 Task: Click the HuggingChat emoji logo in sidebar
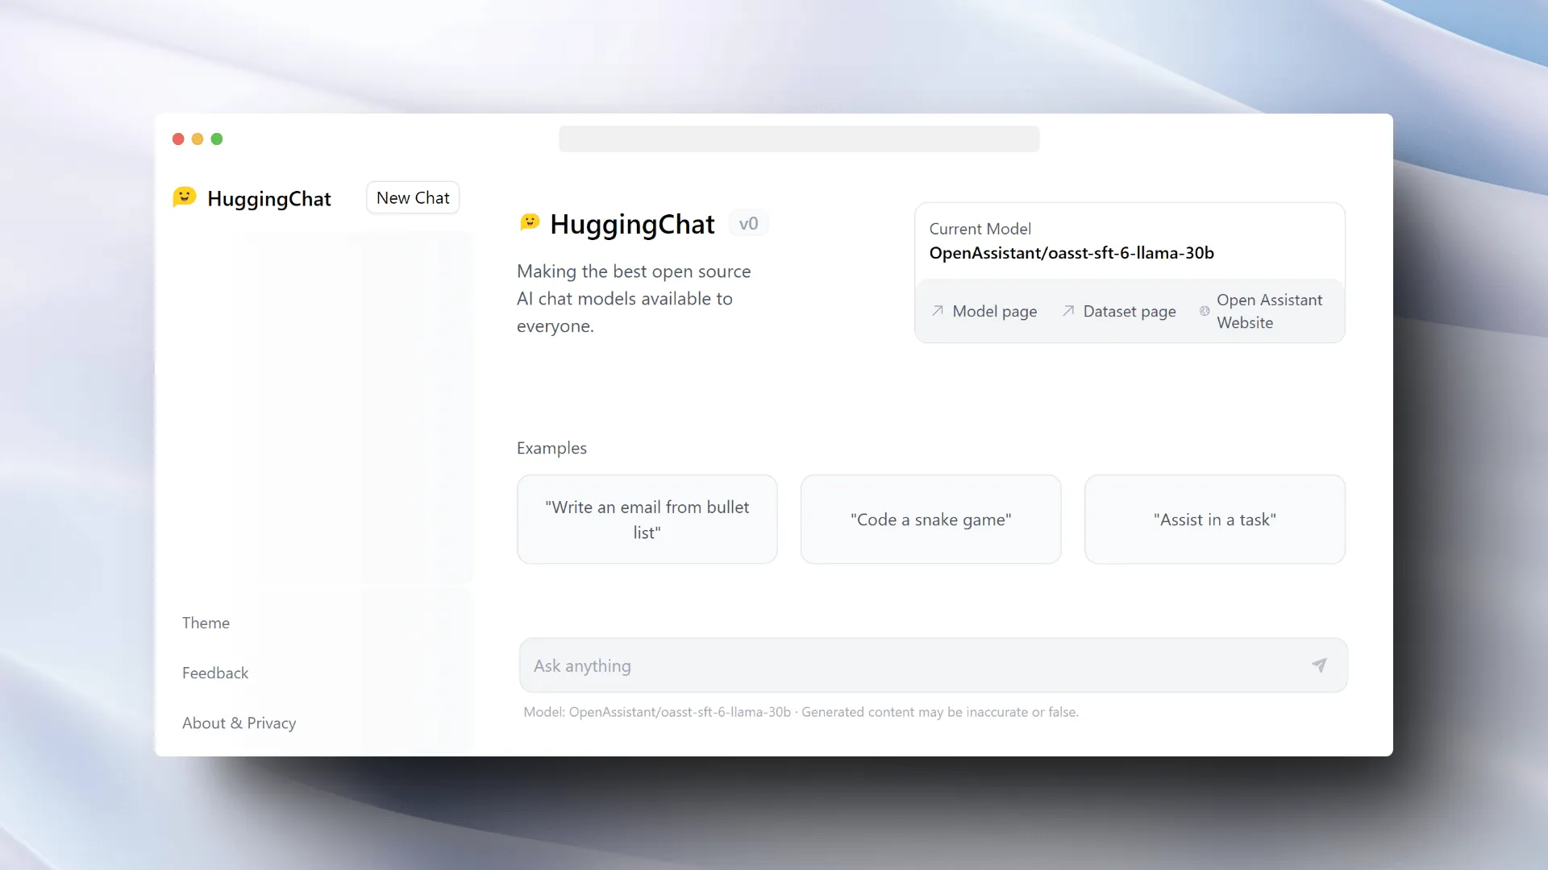pyautogui.click(x=185, y=197)
